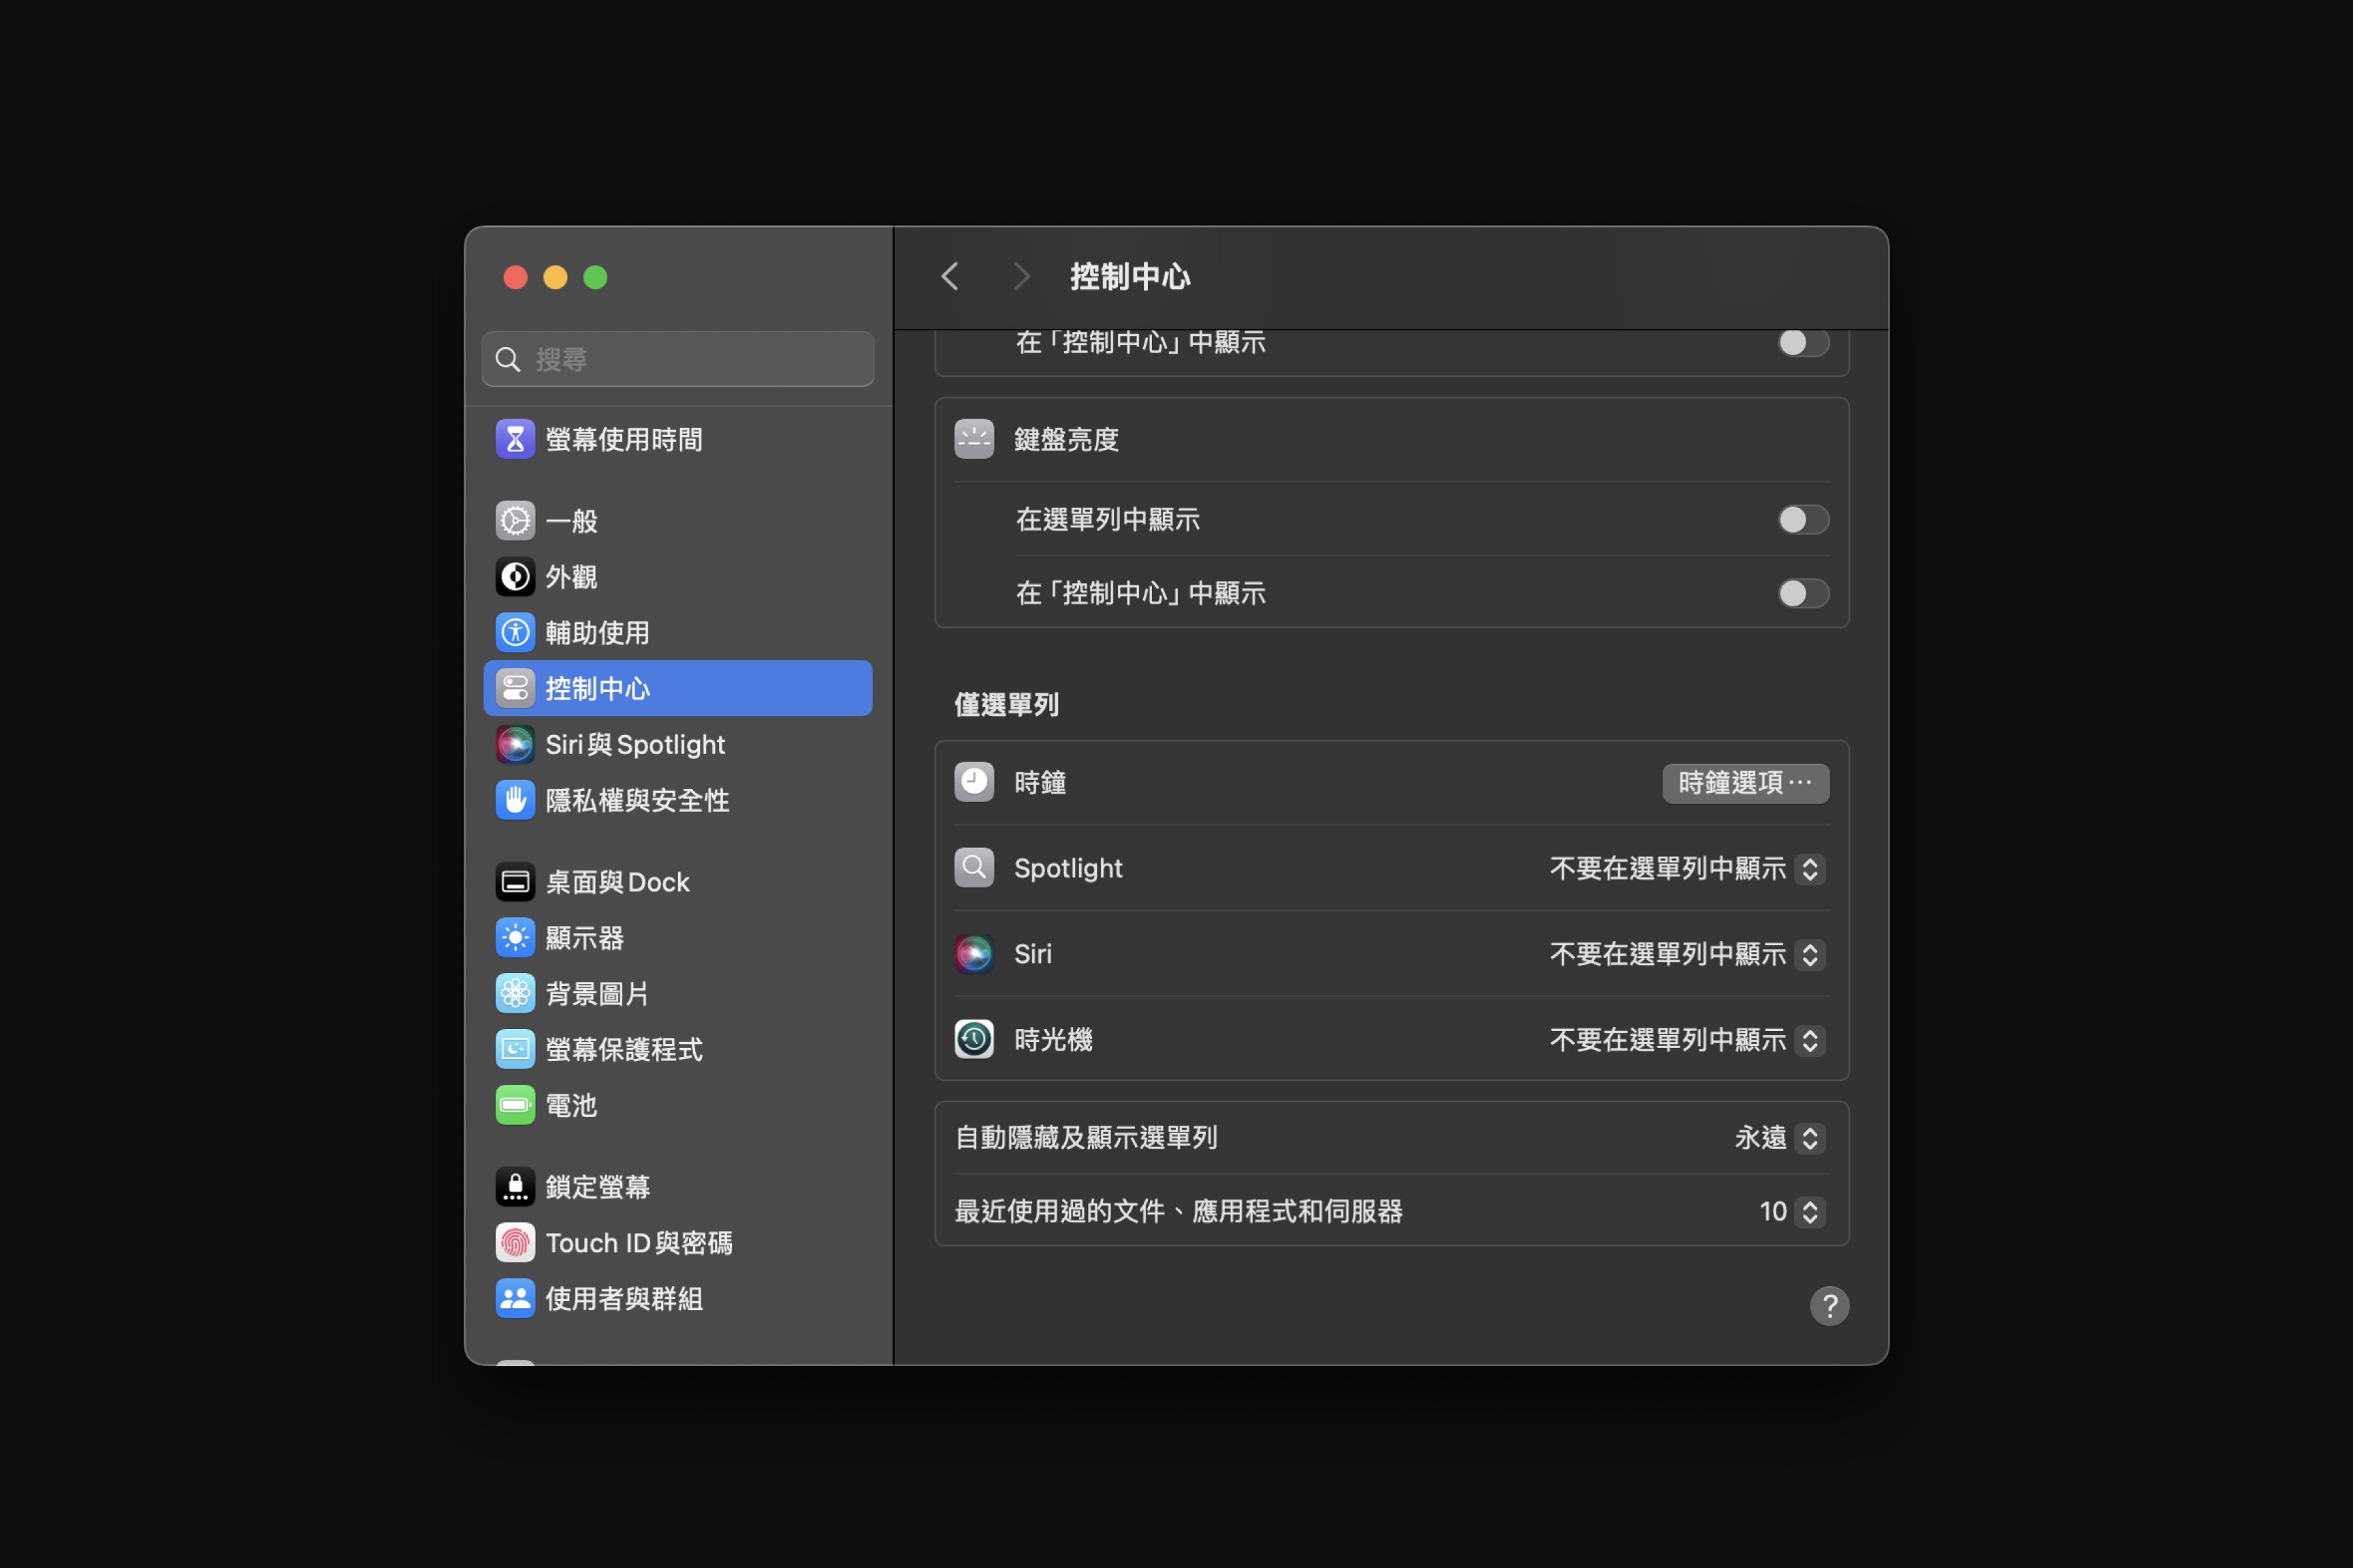Select 桌面與Dock in the sidebar
The image size is (2353, 1568).
(618, 882)
